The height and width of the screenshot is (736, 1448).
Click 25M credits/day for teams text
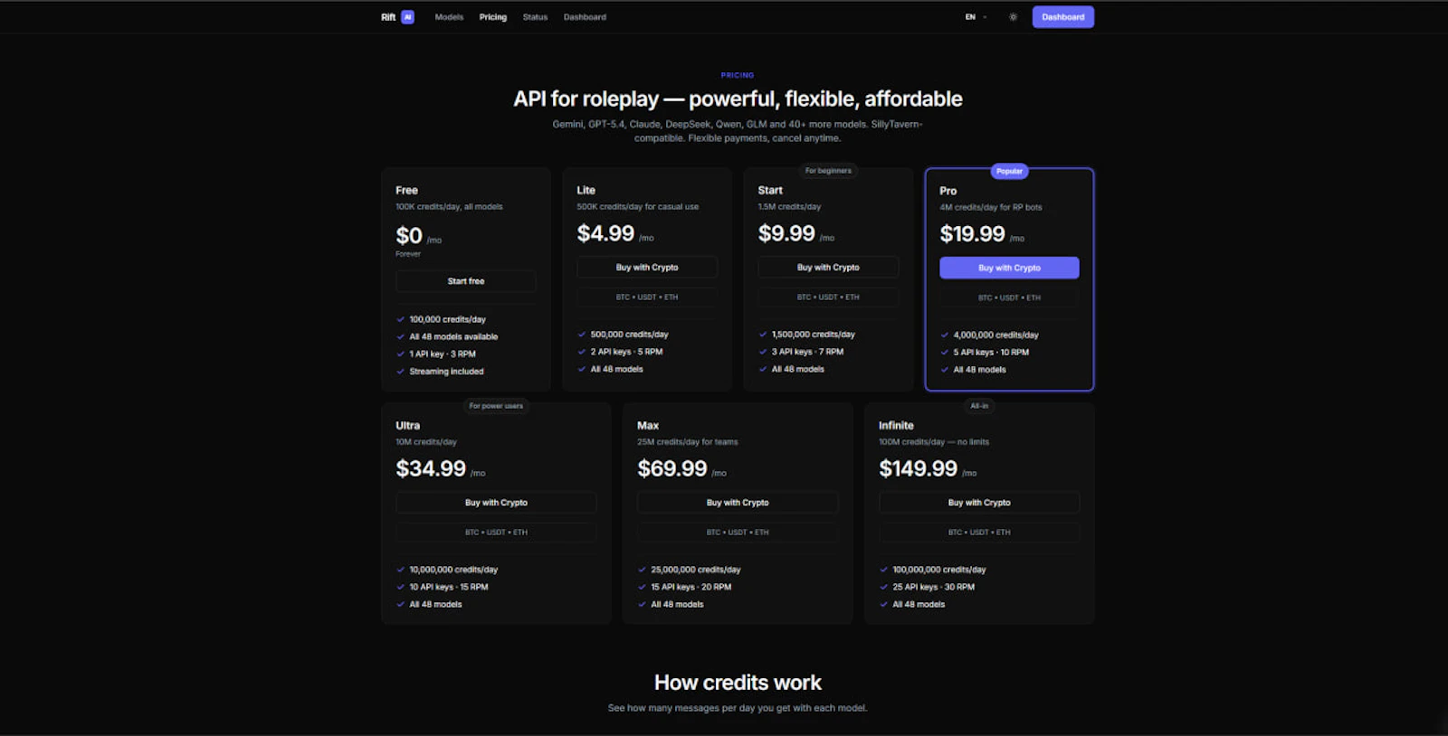[688, 442]
